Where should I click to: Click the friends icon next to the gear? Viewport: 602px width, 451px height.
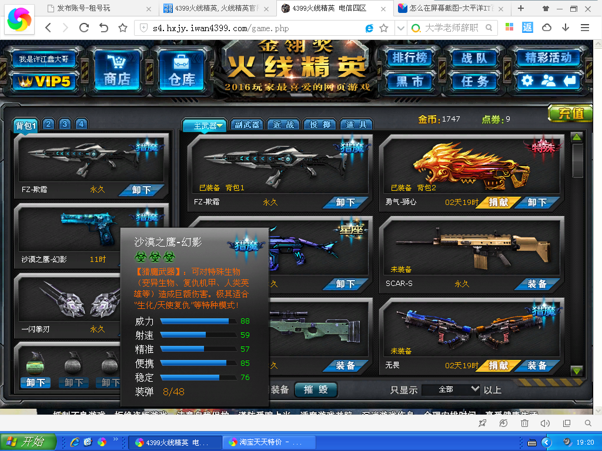point(549,80)
